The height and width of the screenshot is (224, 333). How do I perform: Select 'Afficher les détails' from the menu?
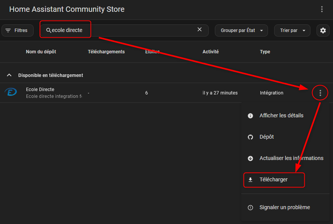[x=286, y=116]
